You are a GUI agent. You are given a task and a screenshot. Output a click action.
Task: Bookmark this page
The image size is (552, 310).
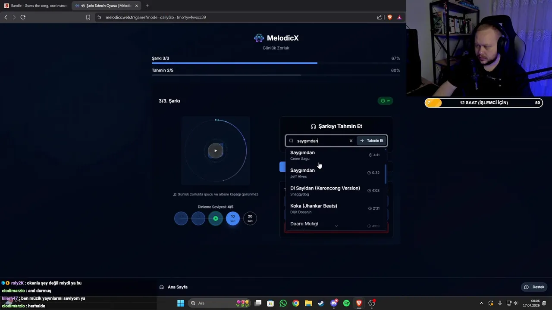88,17
